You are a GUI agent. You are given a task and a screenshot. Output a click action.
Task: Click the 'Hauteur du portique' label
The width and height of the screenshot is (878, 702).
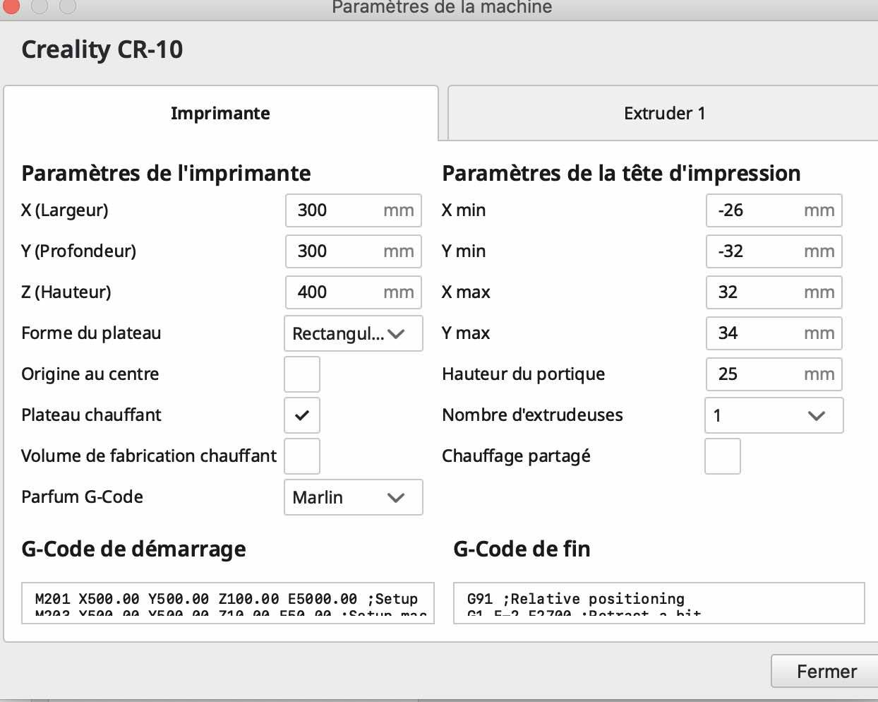[x=524, y=374]
